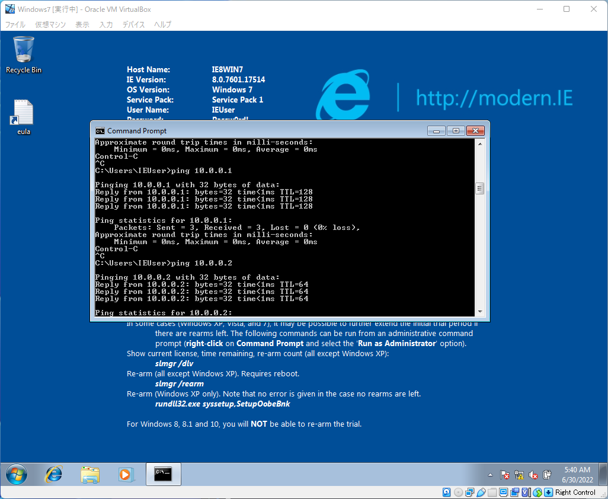
Task: Click VirtualBox CPU virtualization indicator
Action: click(x=526, y=492)
